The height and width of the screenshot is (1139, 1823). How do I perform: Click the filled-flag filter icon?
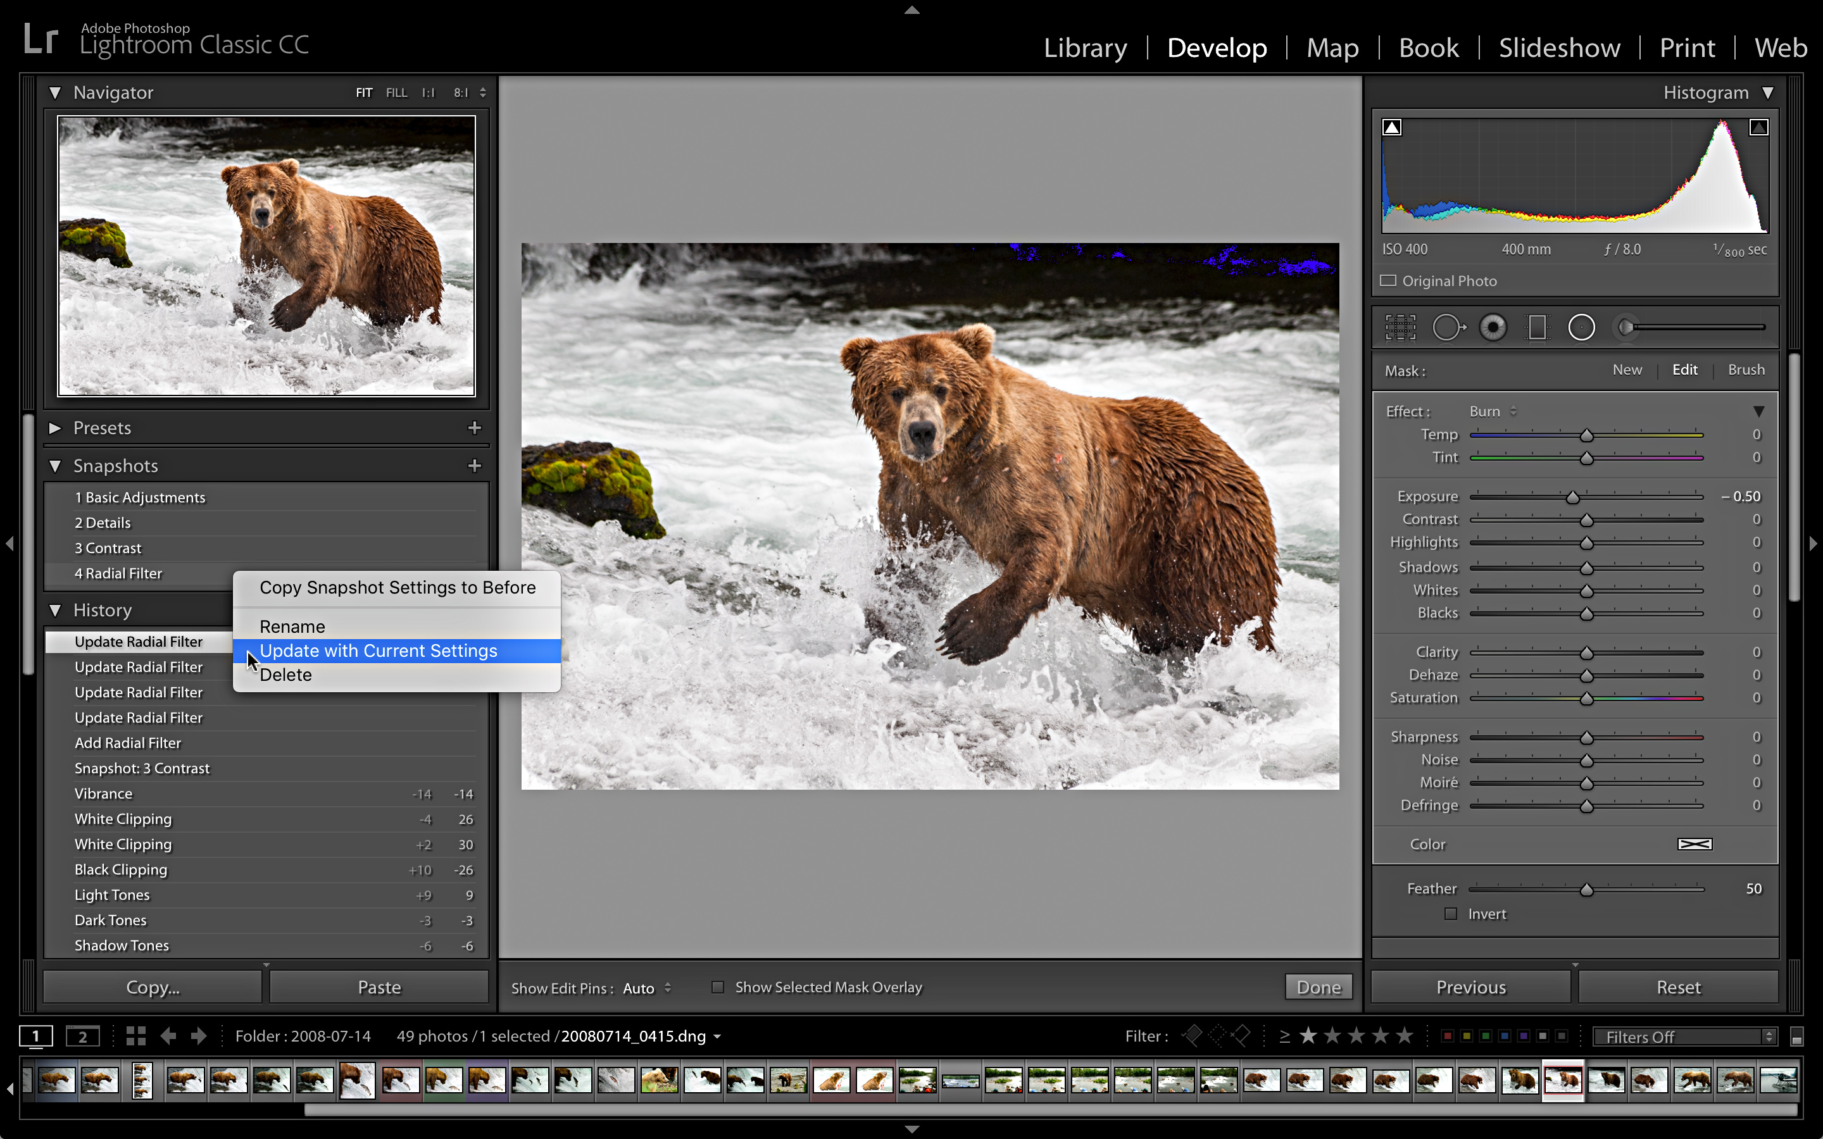tap(1193, 1035)
